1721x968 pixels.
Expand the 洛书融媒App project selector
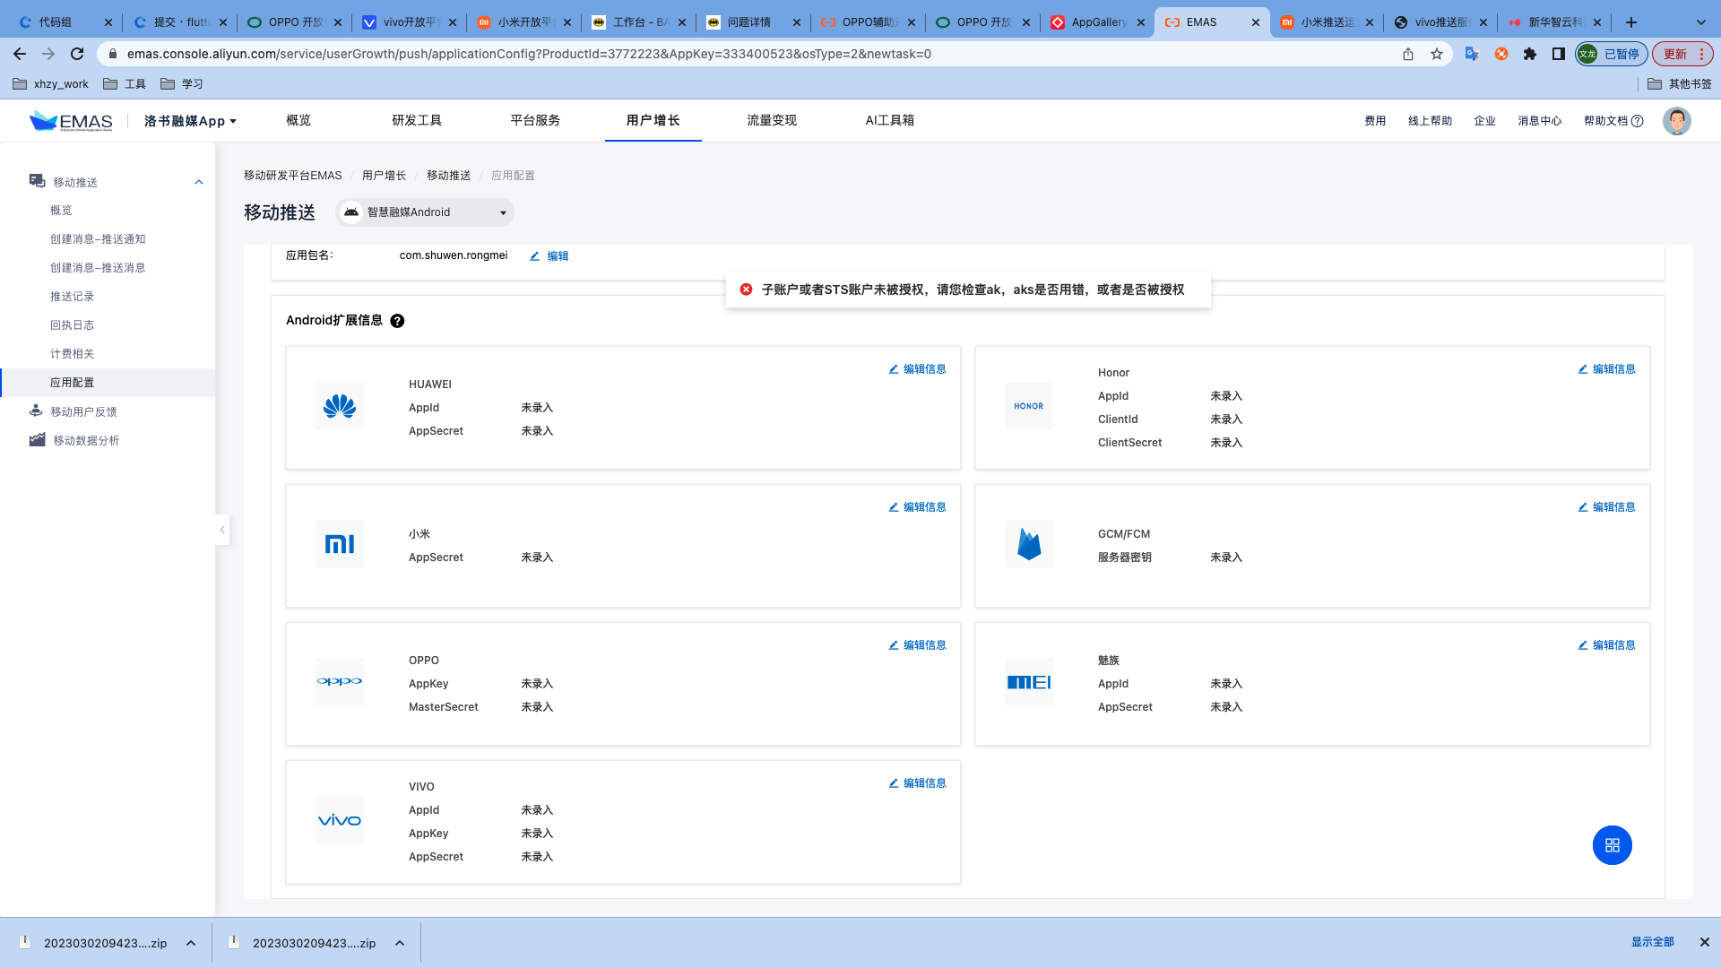pyautogui.click(x=190, y=121)
